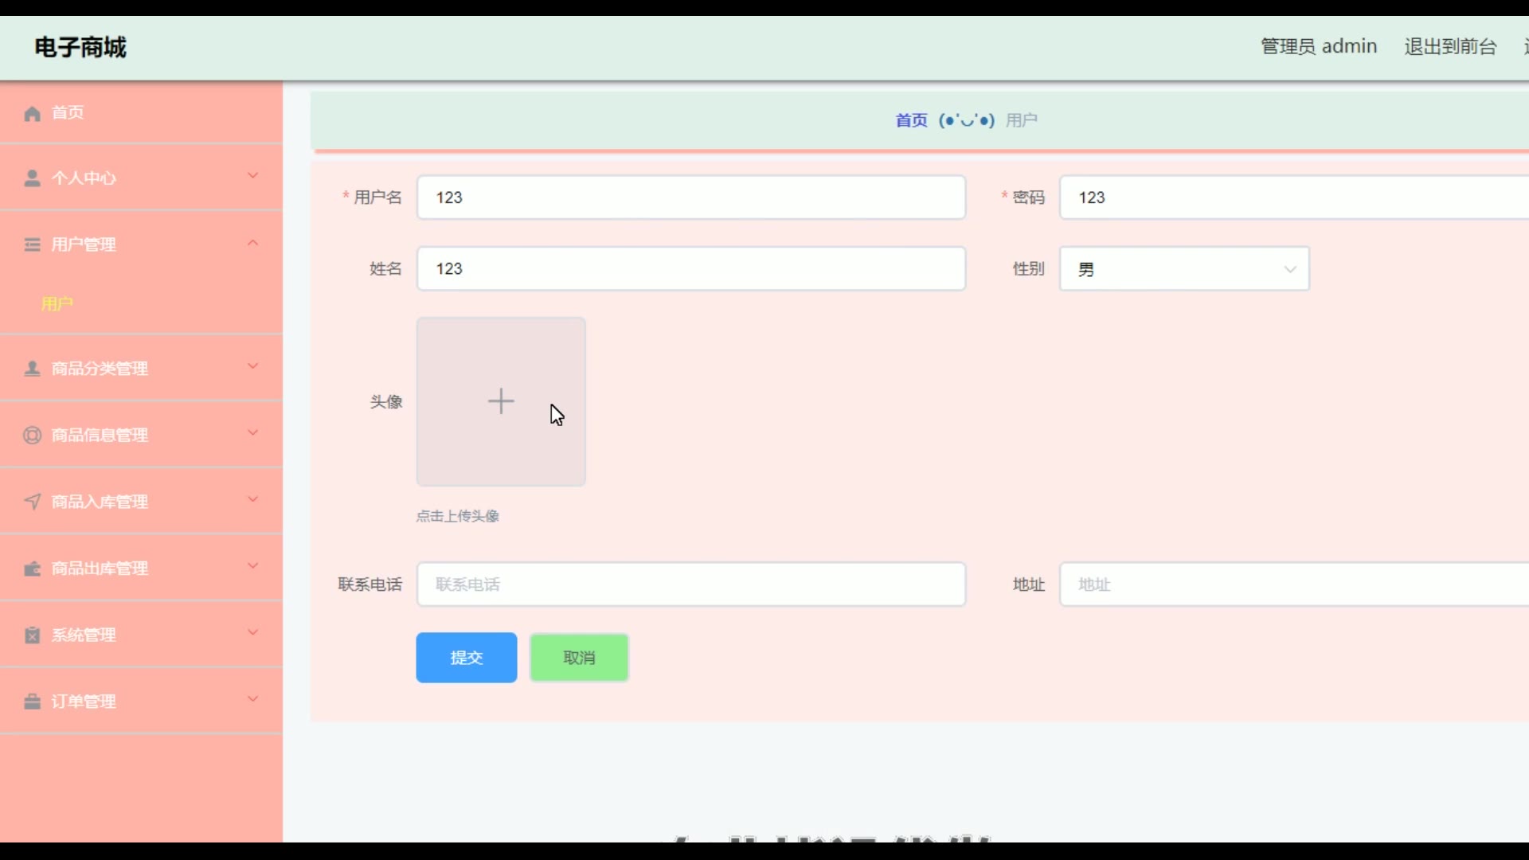Click the person icon beside 个人中心
Viewport: 1529px width, 860px height.
pyautogui.click(x=32, y=178)
